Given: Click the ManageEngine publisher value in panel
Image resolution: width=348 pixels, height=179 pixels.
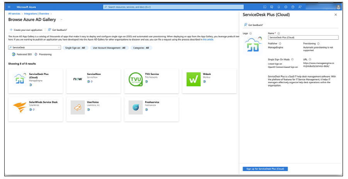Looking at the screenshot, I should pyautogui.click(x=275, y=47).
